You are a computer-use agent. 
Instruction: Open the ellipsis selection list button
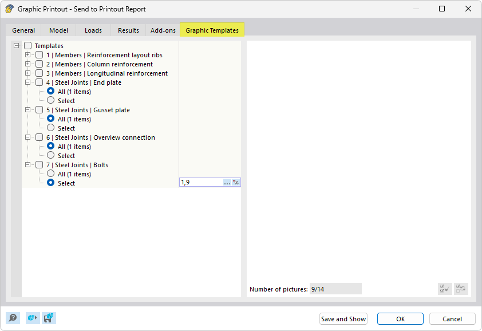tap(227, 182)
